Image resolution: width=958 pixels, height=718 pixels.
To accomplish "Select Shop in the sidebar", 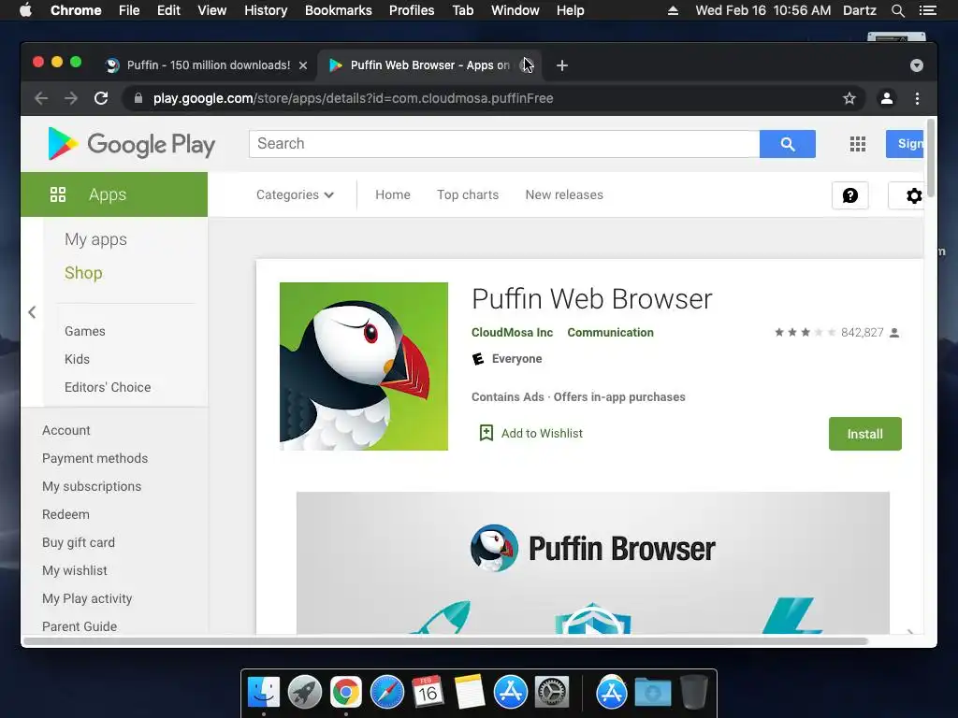I will pos(83,273).
